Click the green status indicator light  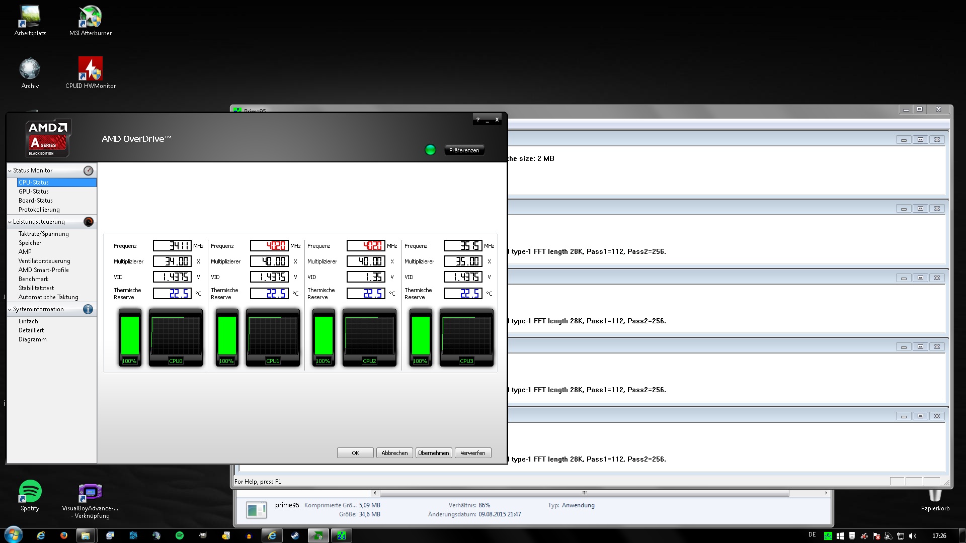click(x=430, y=150)
